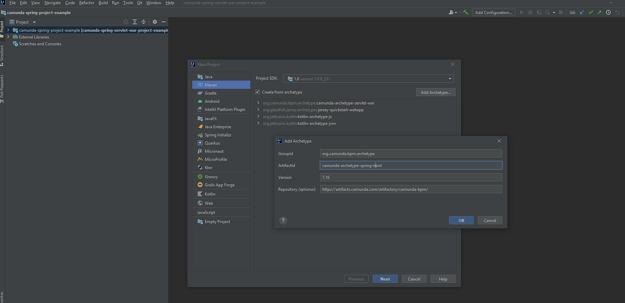Commit changes using green checkmark Git icon
Viewport: 625px width, 303px height.
coord(591,12)
